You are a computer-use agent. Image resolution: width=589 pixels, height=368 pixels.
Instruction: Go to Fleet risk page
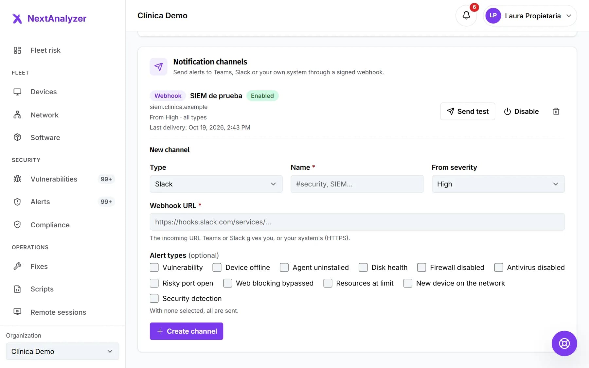[x=45, y=50]
